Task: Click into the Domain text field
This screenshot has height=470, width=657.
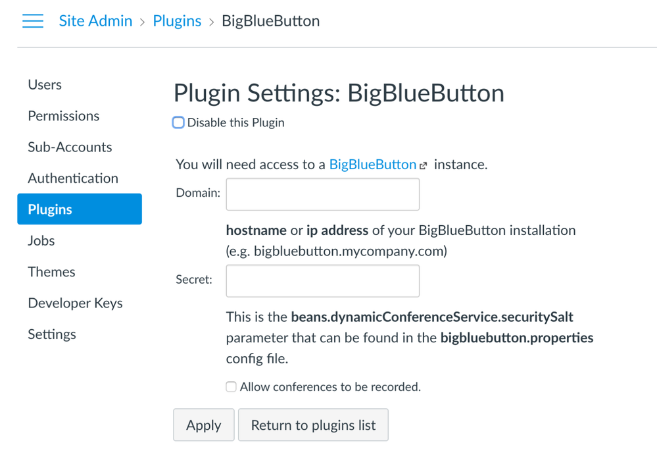Action: coord(322,194)
